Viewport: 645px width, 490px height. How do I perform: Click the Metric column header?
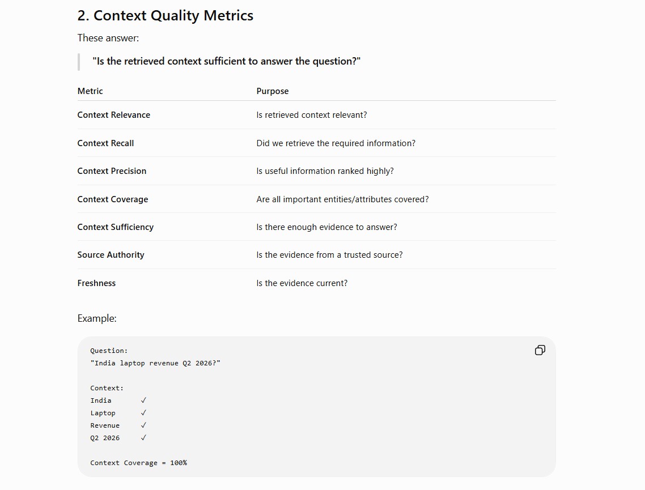pos(90,91)
